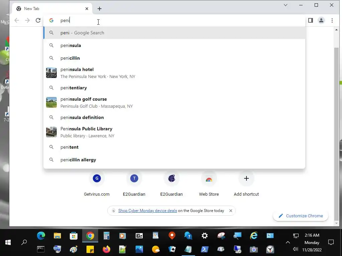Choose the 'Peninsula Public Library' suggestion
The image size is (342, 256).
(x=174, y=132)
